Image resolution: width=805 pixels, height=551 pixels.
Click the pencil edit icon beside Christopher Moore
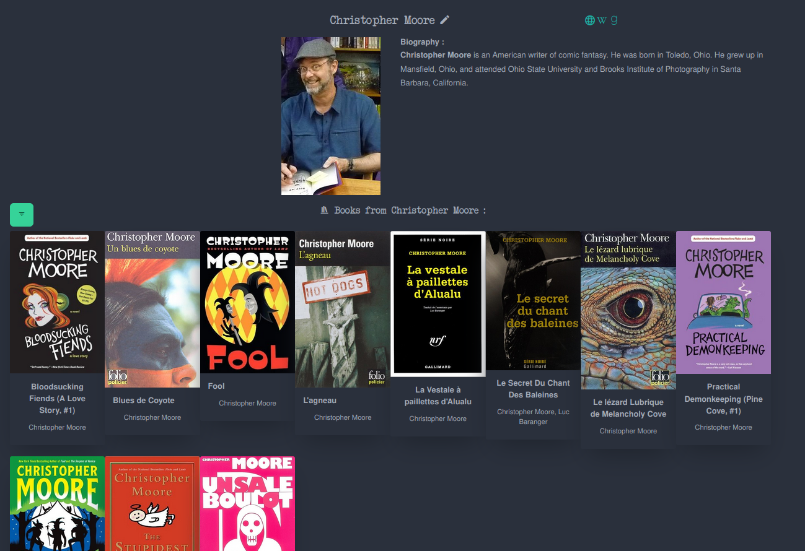[444, 20]
